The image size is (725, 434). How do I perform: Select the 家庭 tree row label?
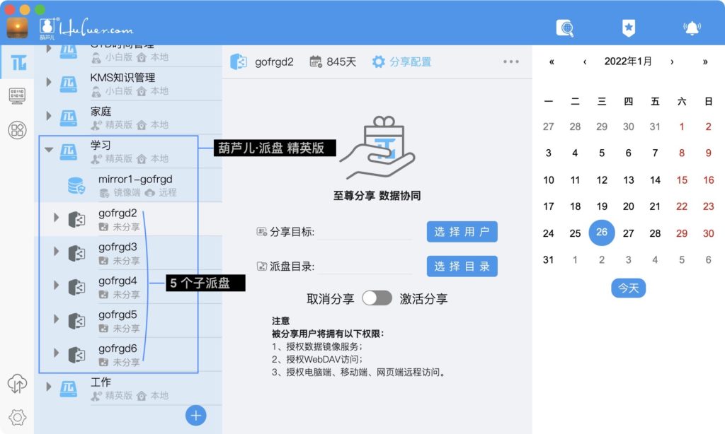(101, 111)
